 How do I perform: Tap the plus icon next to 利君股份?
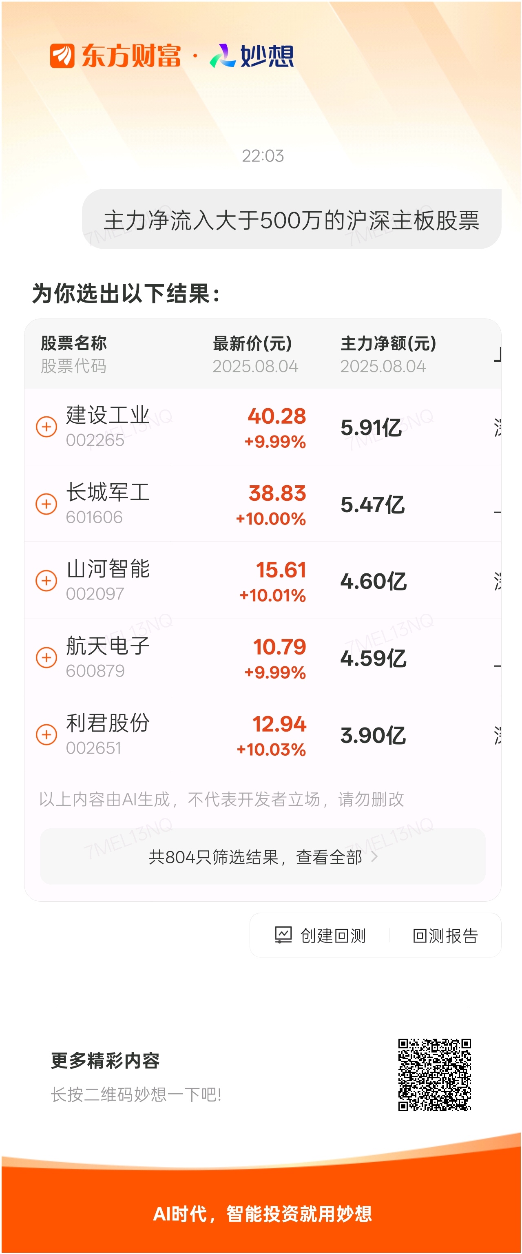(x=46, y=734)
